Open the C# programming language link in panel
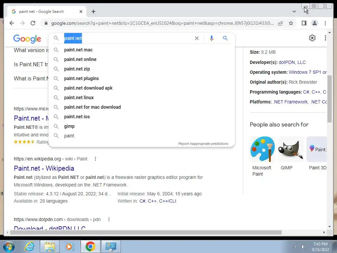The image size is (337, 253). tap(306, 92)
